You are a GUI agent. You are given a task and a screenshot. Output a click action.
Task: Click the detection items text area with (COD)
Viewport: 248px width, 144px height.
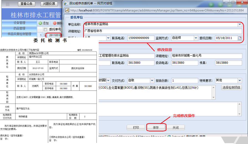155,92
